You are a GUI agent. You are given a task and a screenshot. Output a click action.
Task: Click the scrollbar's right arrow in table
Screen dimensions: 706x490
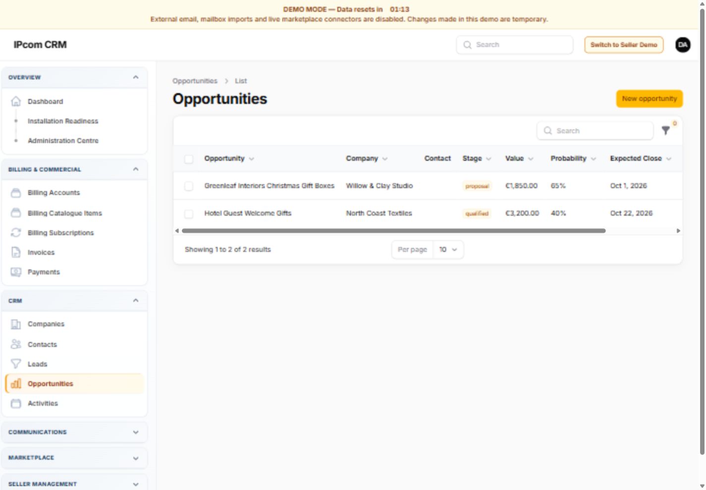(x=678, y=231)
